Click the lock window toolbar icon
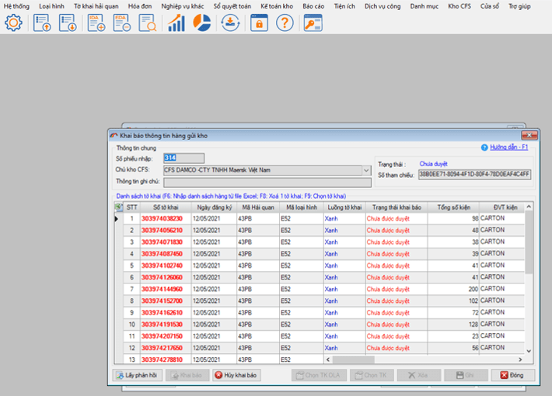The image size is (552, 396). [x=259, y=23]
